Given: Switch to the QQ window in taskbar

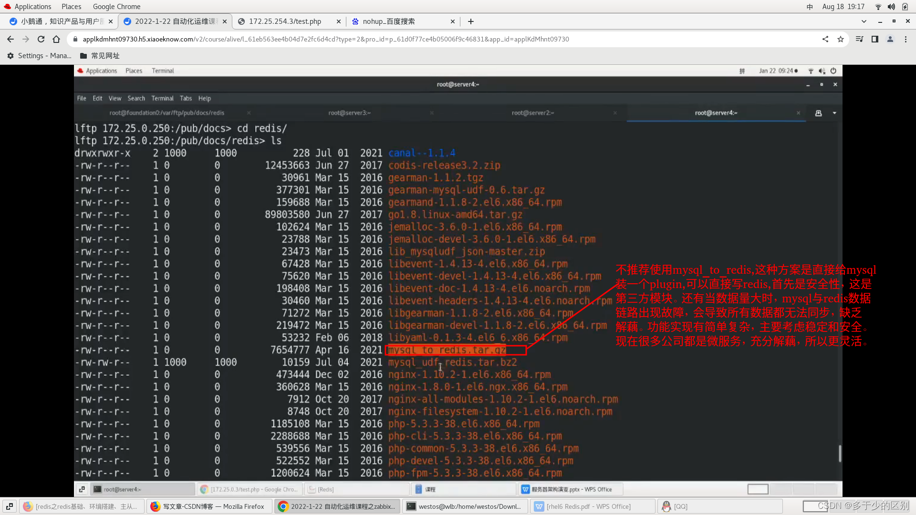Looking at the screenshot, I should click(x=720, y=506).
